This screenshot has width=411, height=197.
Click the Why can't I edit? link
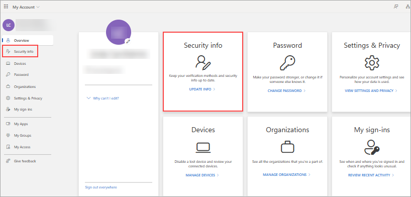pos(106,98)
